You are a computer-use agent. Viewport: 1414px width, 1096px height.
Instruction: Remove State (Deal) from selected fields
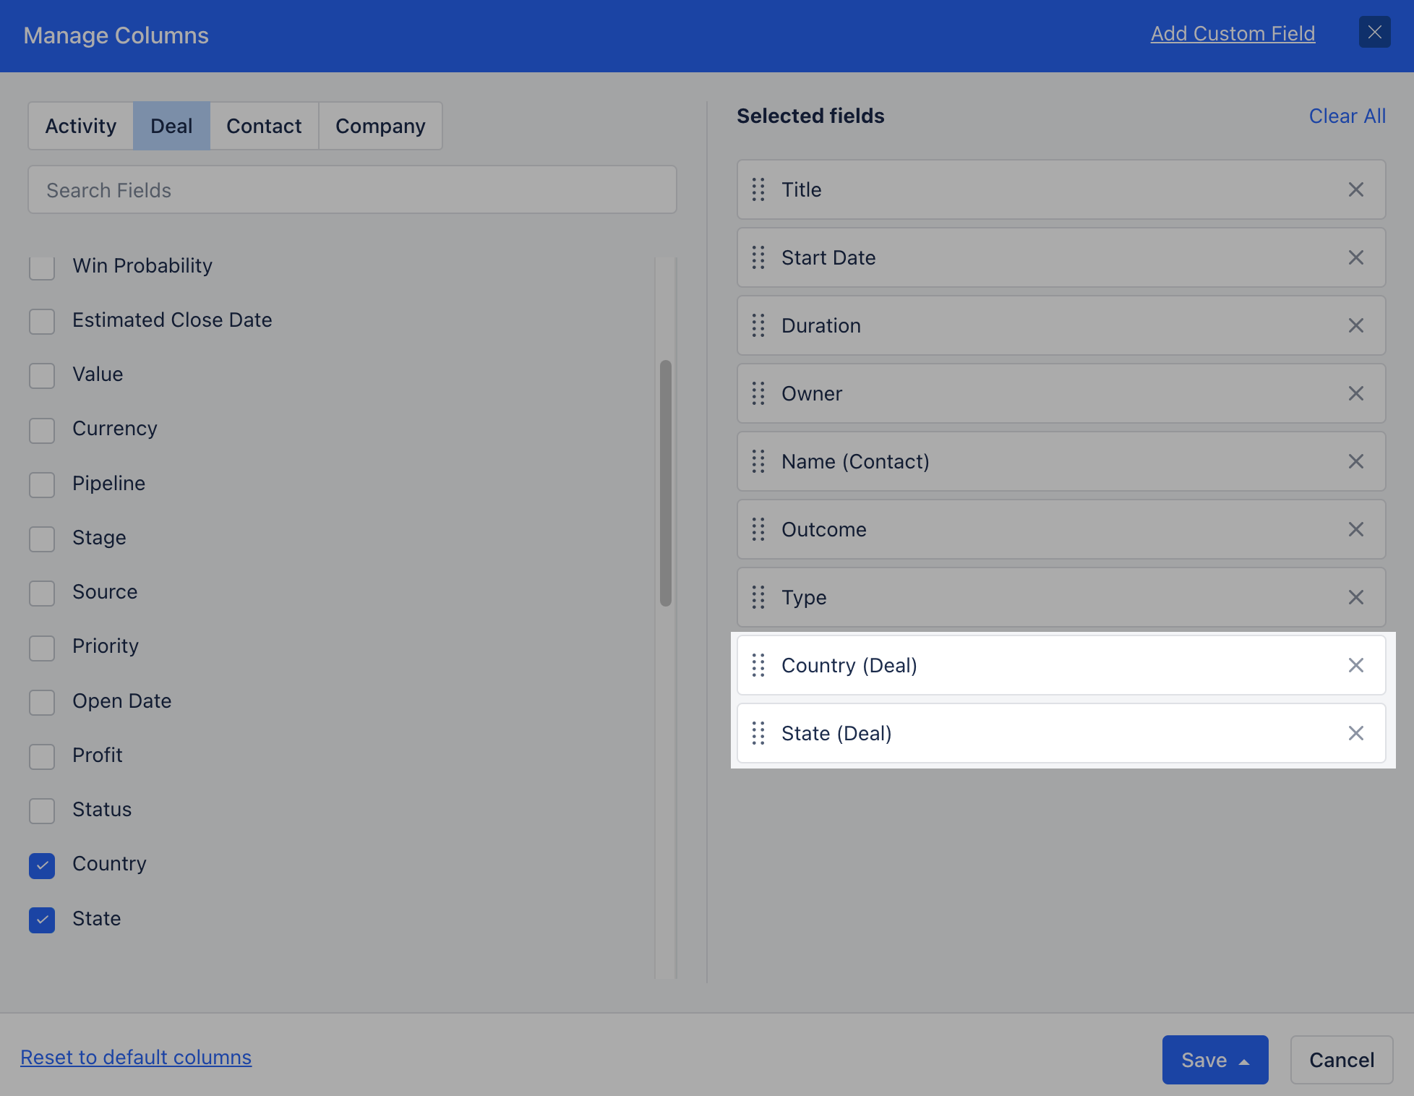point(1355,733)
